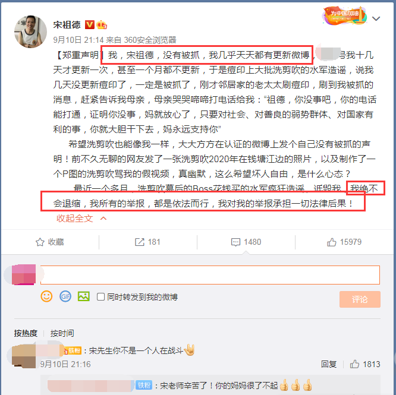Repost using the share icon 181
Image resolution: width=396 pixels, height=395 pixels.
(147, 242)
